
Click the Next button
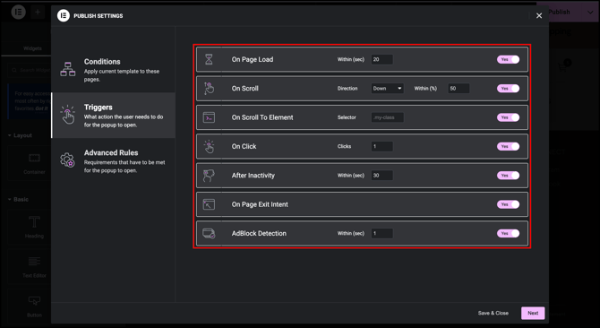coord(533,313)
